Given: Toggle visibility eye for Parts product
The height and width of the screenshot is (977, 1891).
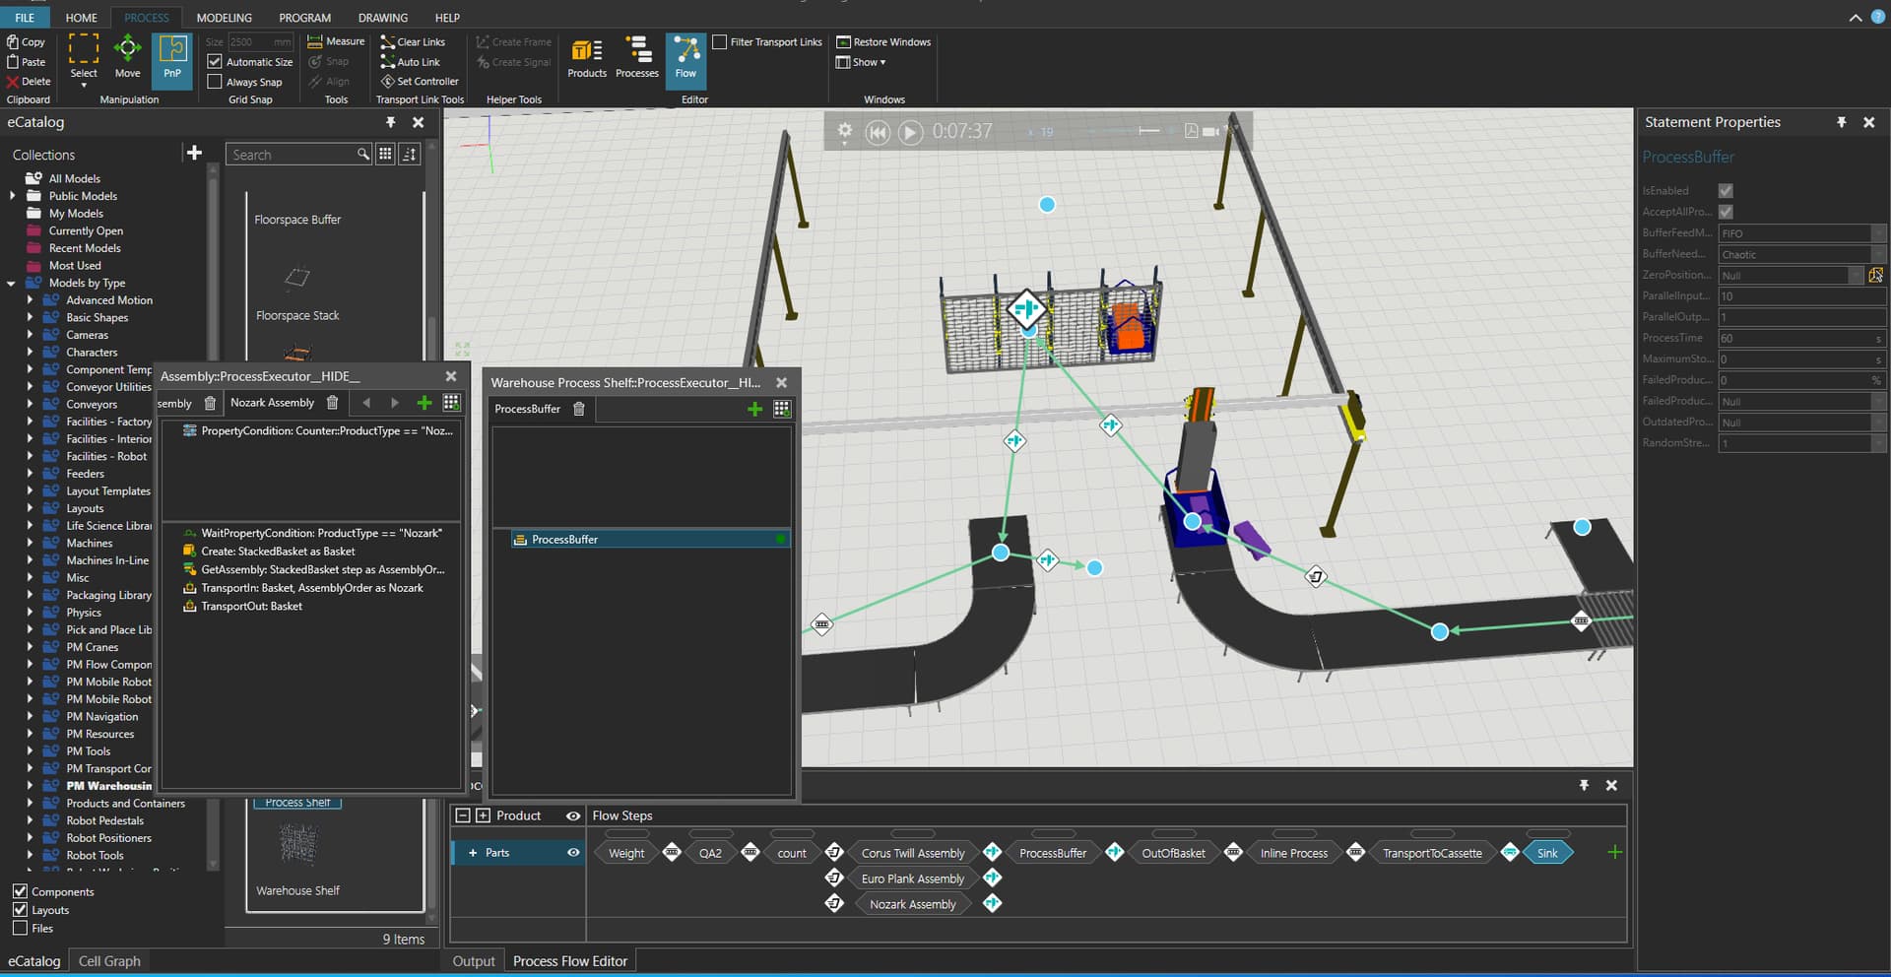Looking at the screenshot, I should point(573,853).
